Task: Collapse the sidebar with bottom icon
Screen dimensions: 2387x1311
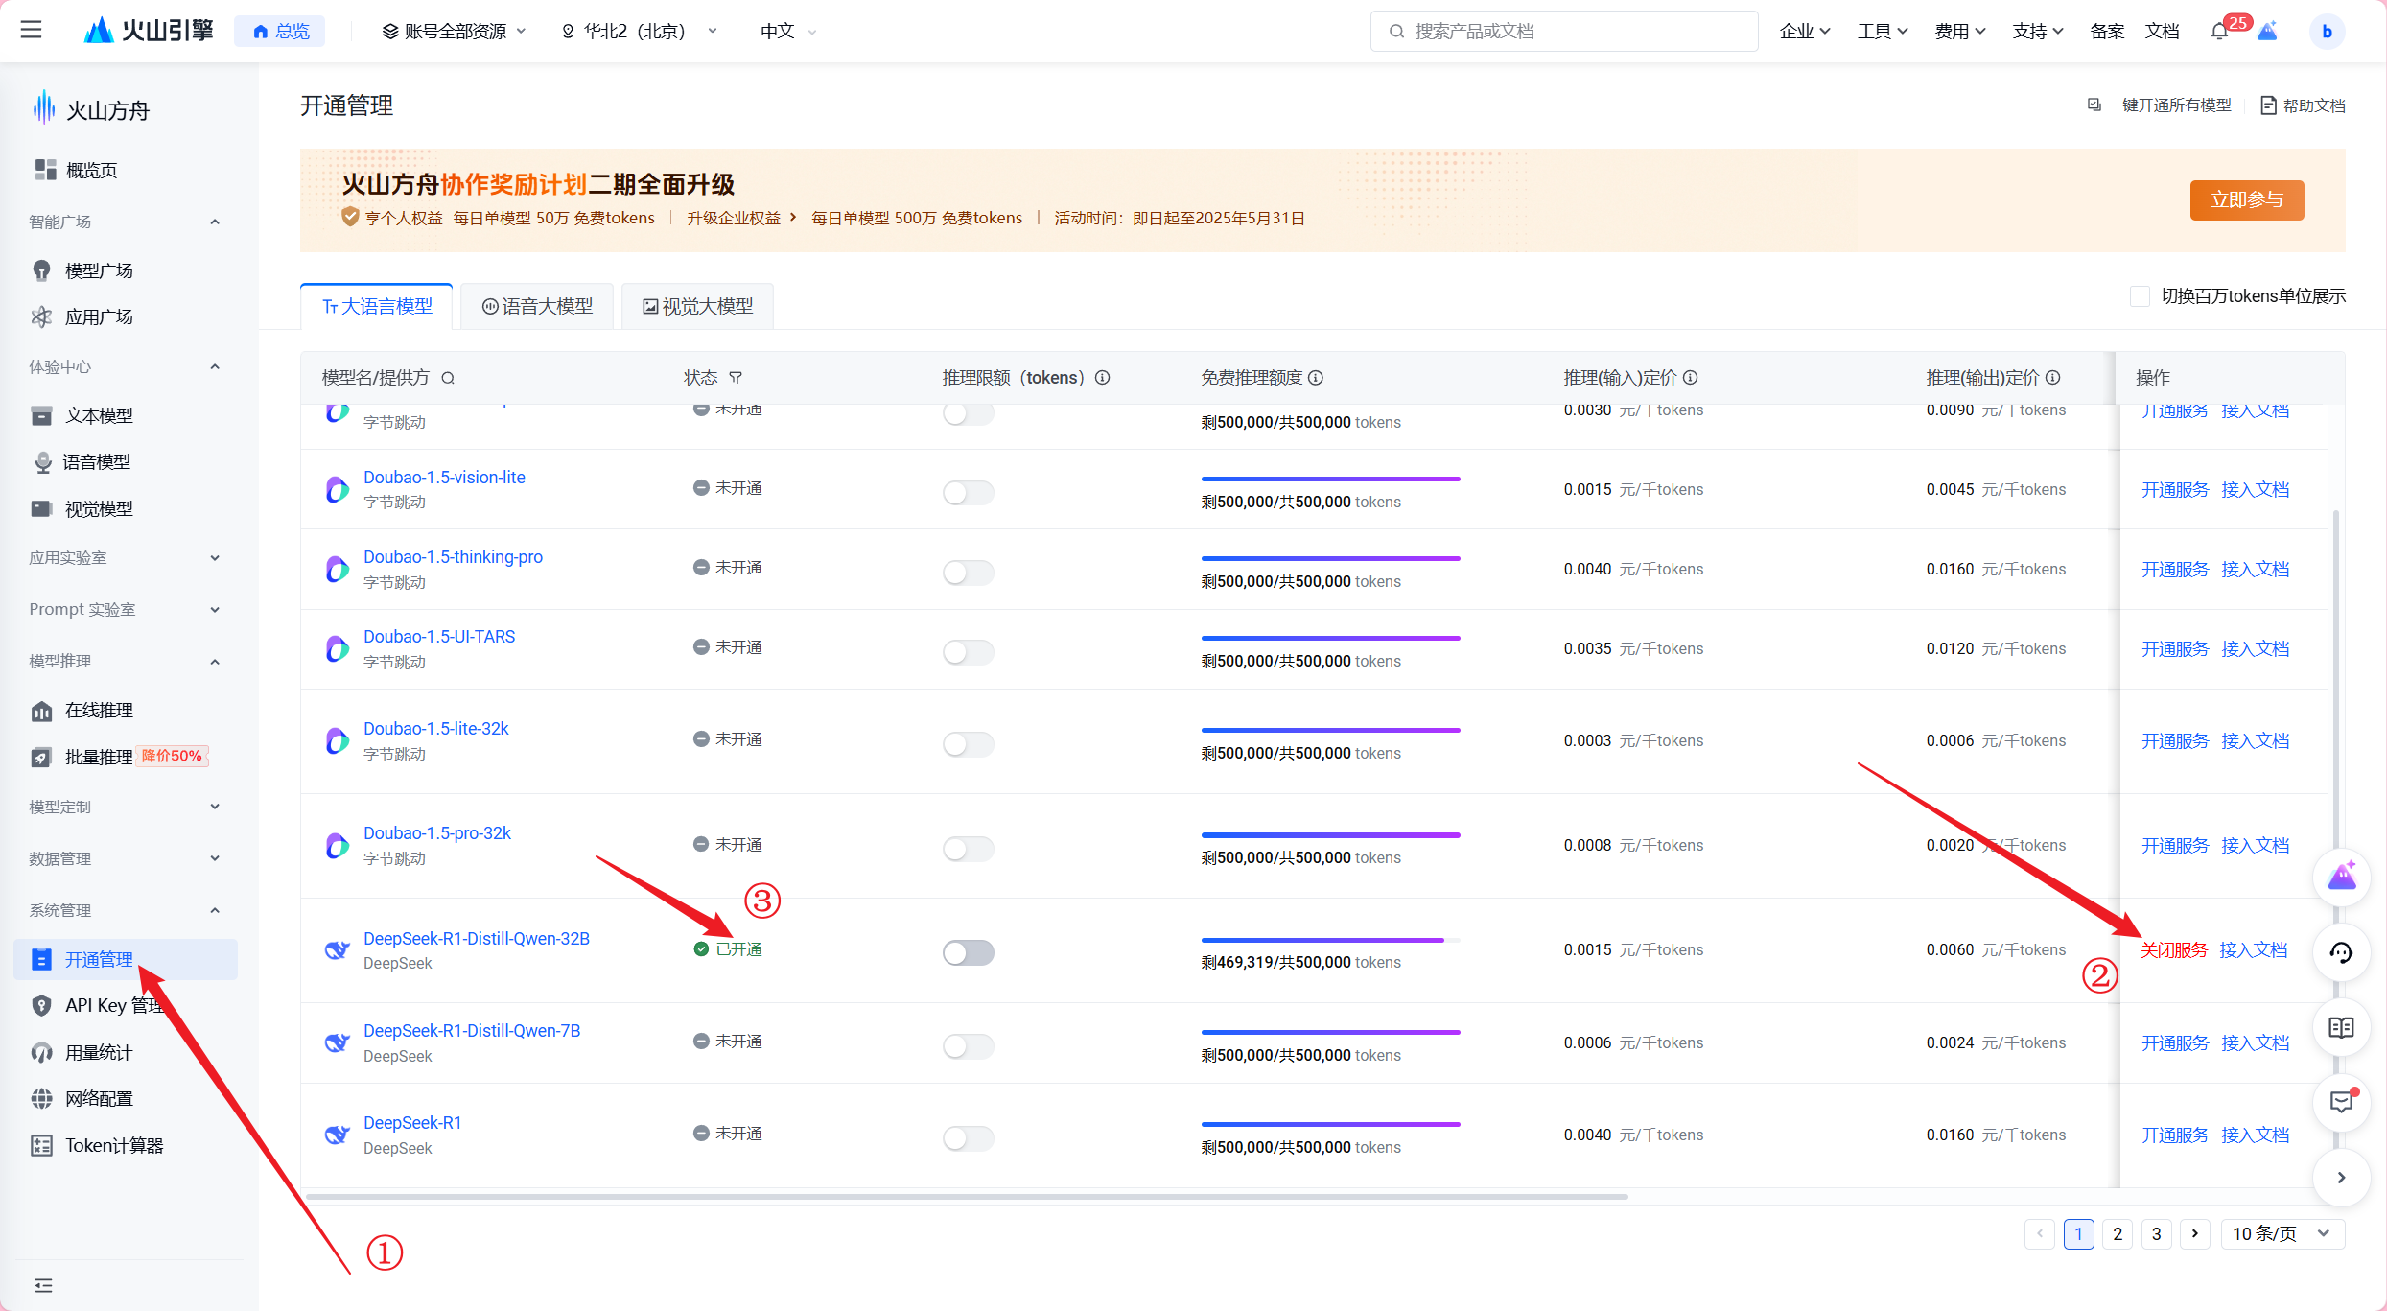Action: click(43, 1285)
